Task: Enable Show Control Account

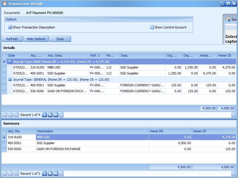Action: (x=152, y=27)
